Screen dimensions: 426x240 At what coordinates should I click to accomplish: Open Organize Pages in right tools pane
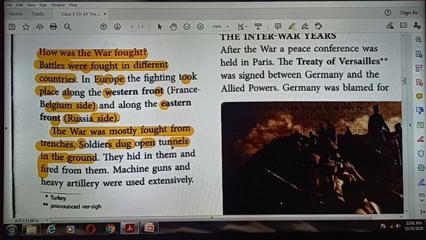pos(419,68)
